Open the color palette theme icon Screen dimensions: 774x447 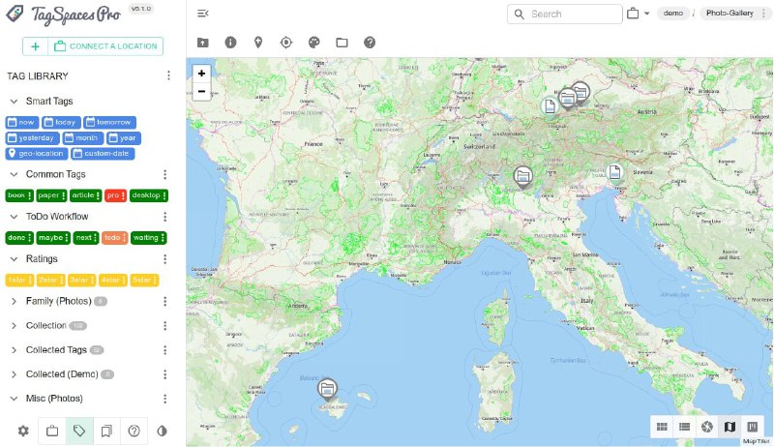[313, 43]
